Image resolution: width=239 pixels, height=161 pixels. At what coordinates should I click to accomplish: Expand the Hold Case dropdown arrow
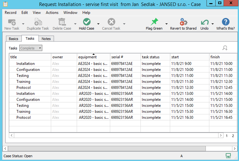pyautogui.click(x=98, y=24)
